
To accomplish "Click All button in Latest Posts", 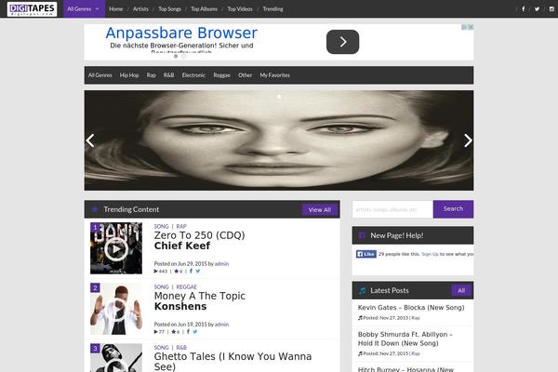I will point(461,290).
